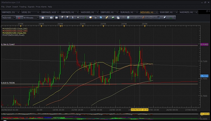The image size is (211, 121).
Task: Expand arrow beside chart type icon
Action: pyautogui.click(x=22, y=17)
